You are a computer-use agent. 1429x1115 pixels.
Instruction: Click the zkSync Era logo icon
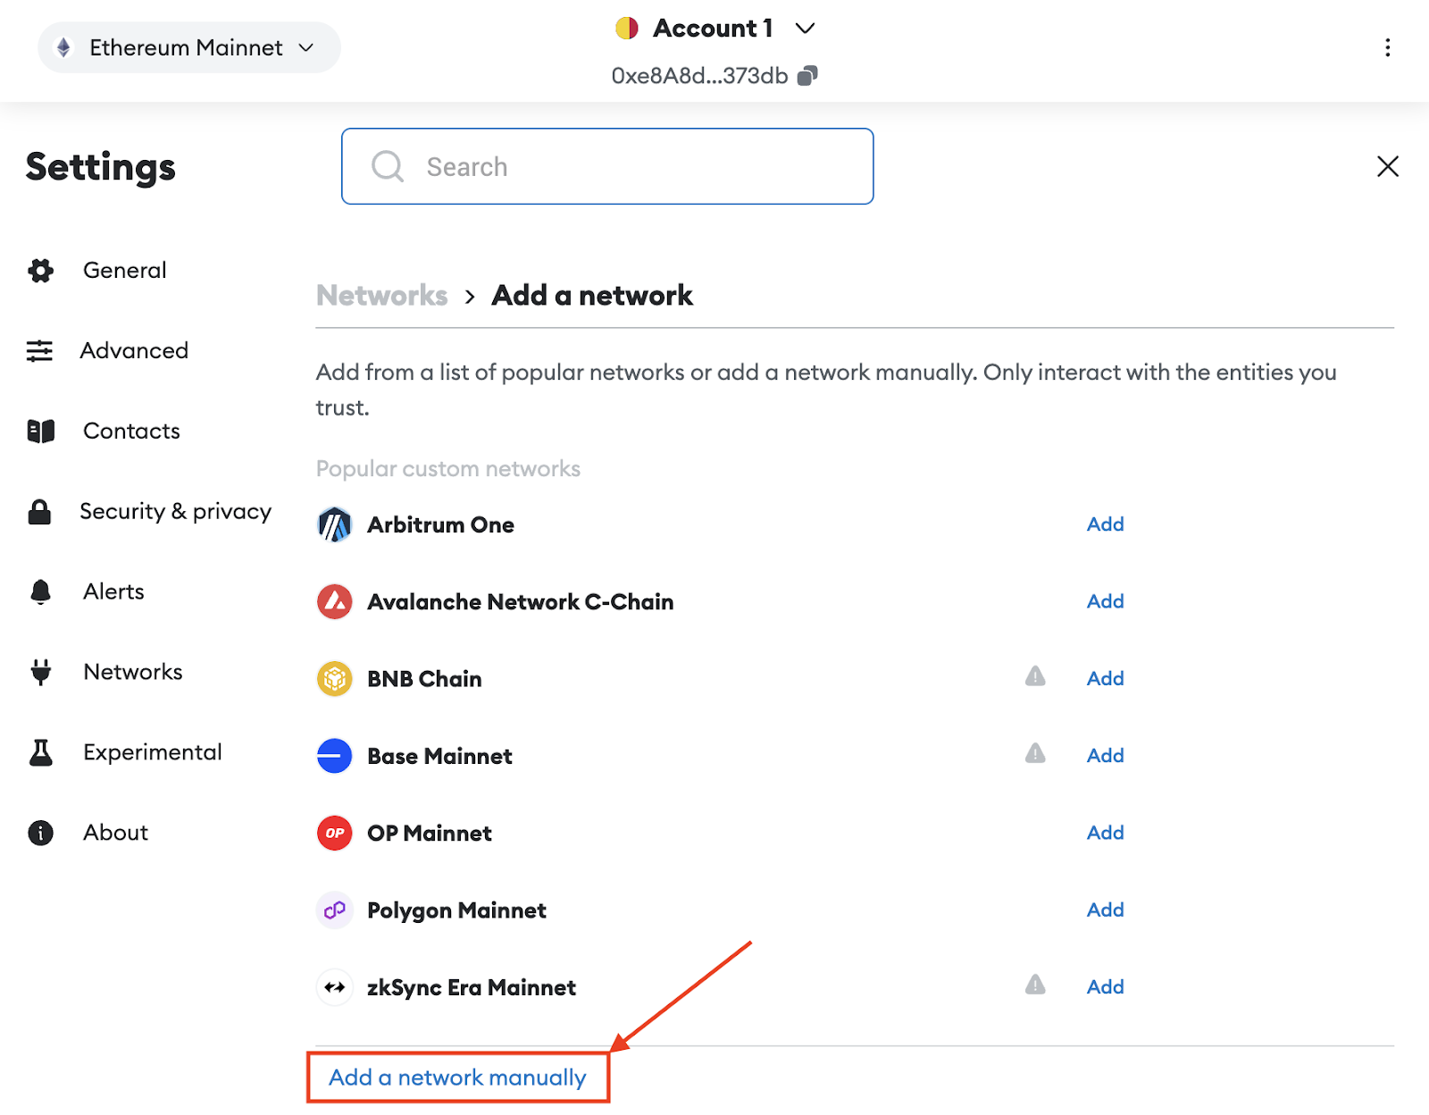click(335, 987)
